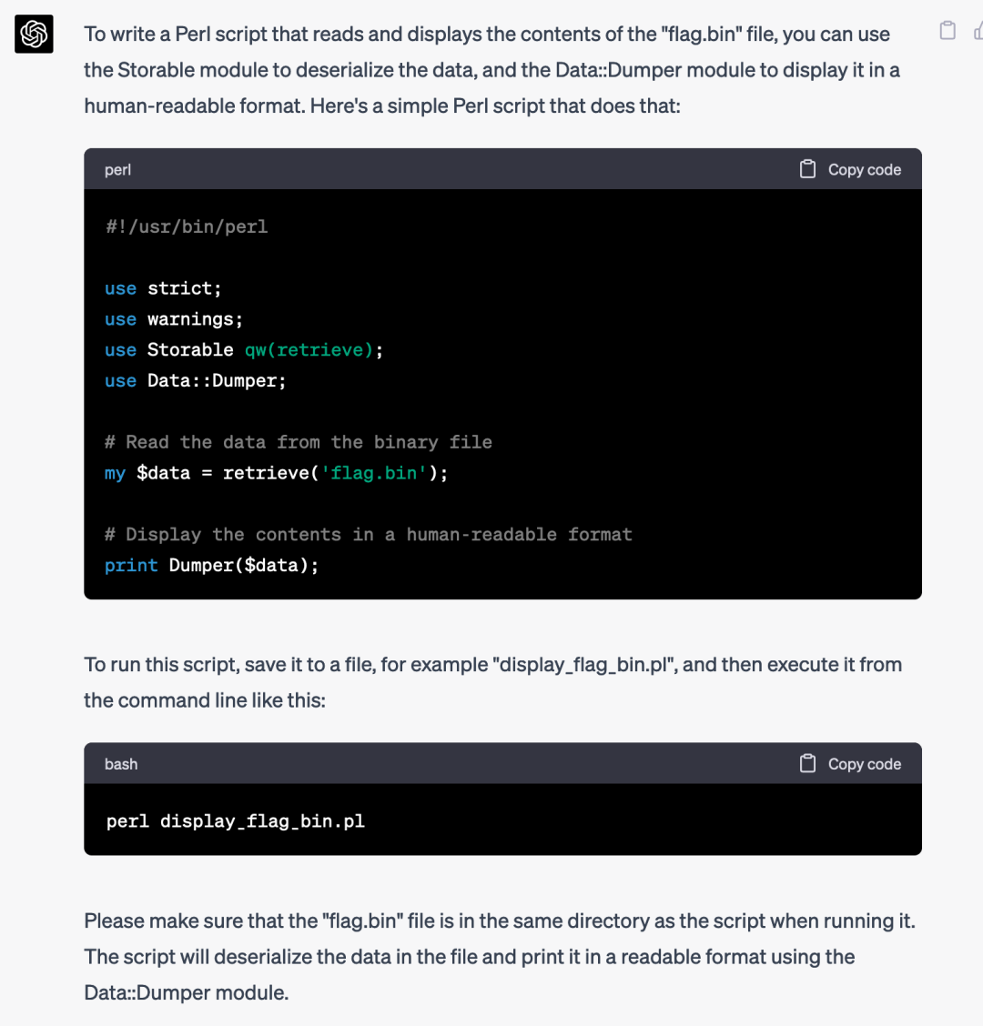983x1026 pixels.
Task: Click the 'bash' language label
Action: (121, 764)
